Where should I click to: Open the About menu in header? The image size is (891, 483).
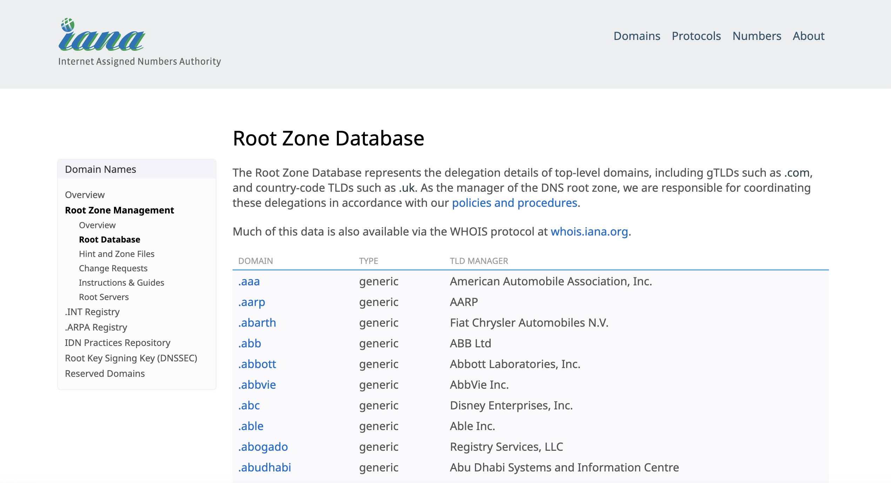pos(809,36)
